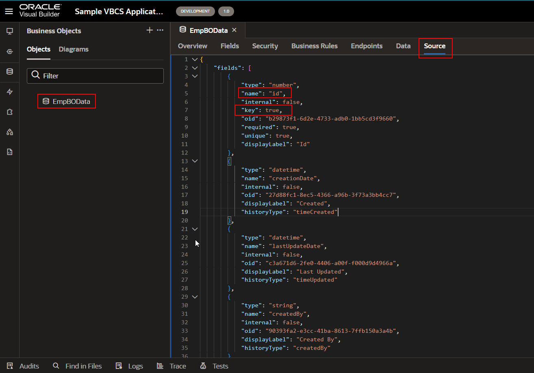This screenshot has width=534, height=373.
Task: Click "timeUpdated" on line 27
Action: (x=315, y=280)
